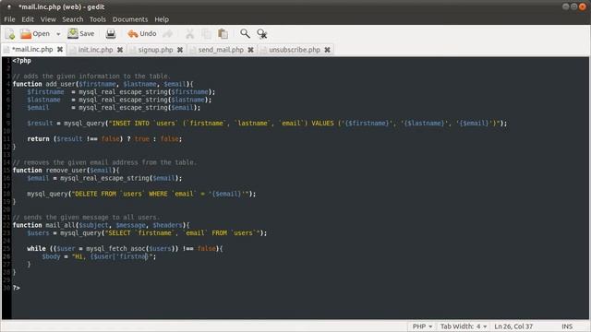
Task: Open the View menu
Action: click(48, 19)
